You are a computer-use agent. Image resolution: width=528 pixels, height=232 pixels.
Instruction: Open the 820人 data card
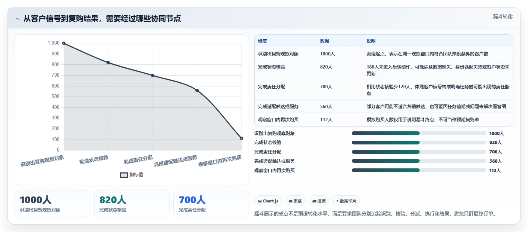tap(132, 204)
